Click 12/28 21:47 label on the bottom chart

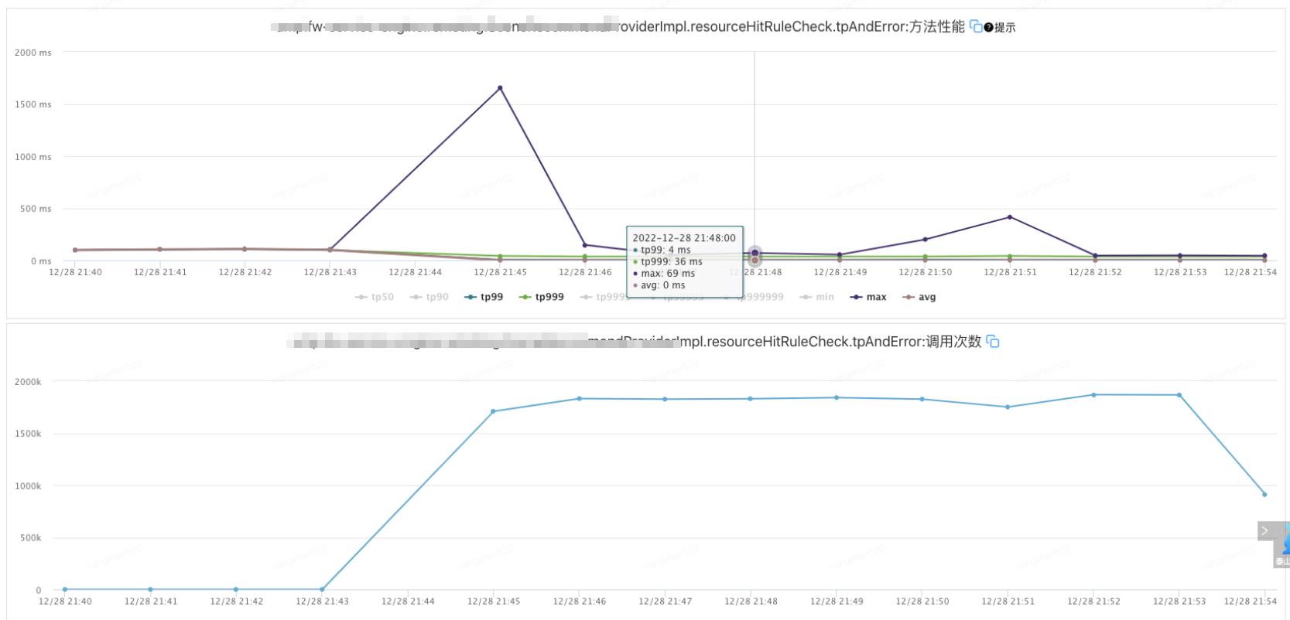tap(664, 601)
